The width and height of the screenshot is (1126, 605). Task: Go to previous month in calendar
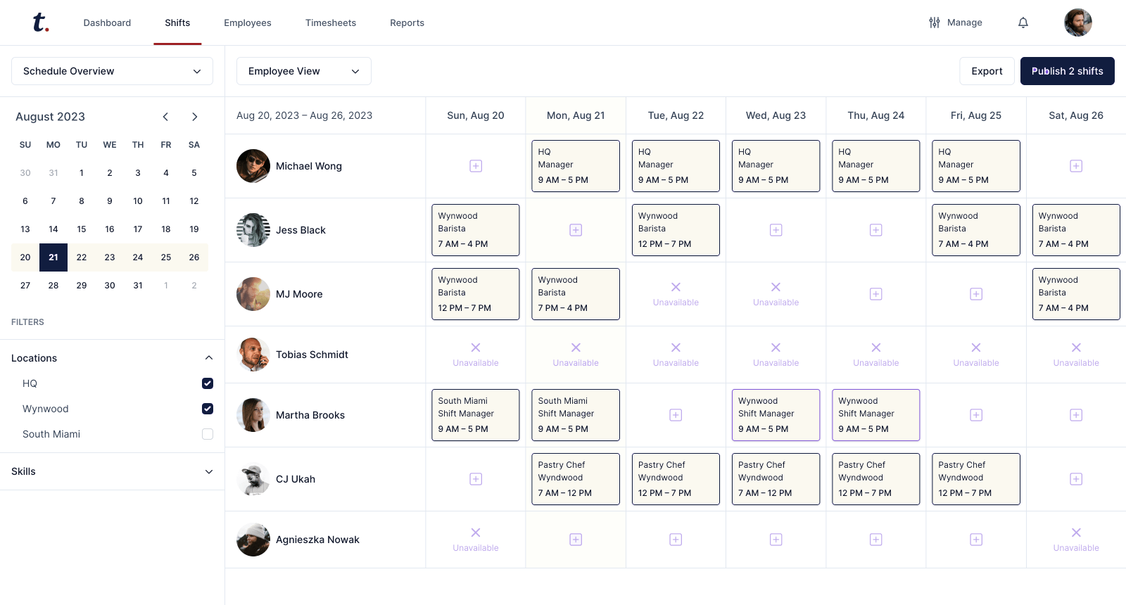pos(165,117)
